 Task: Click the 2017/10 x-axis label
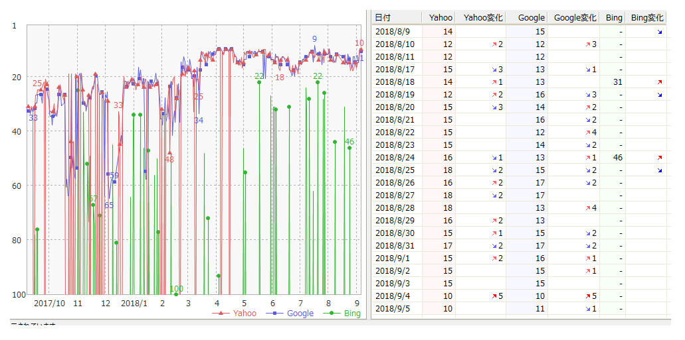tap(49, 303)
